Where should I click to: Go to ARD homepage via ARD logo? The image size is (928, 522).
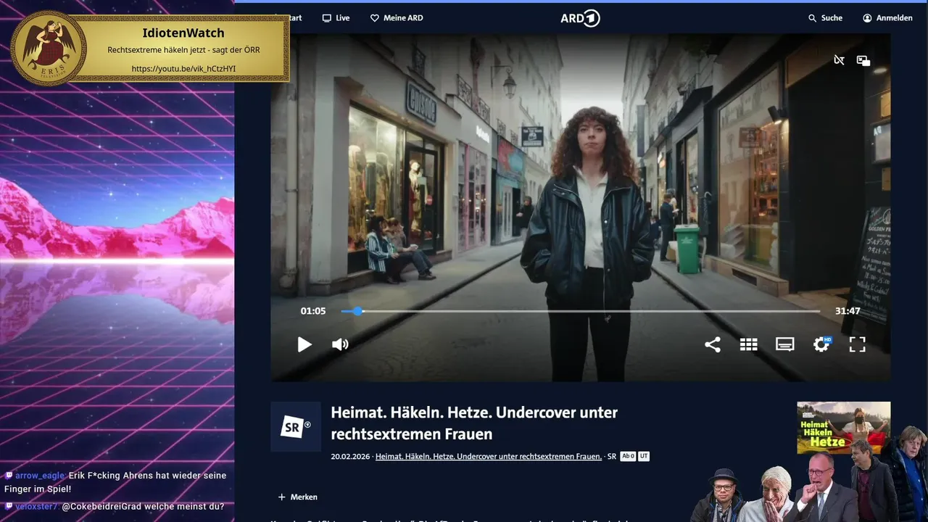pos(581,18)
